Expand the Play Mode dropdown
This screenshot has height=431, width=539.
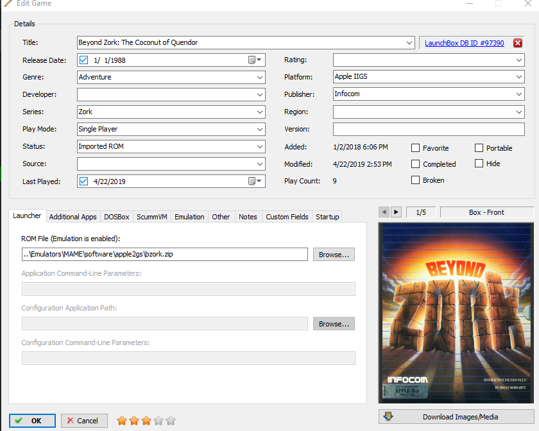point(260,129)
